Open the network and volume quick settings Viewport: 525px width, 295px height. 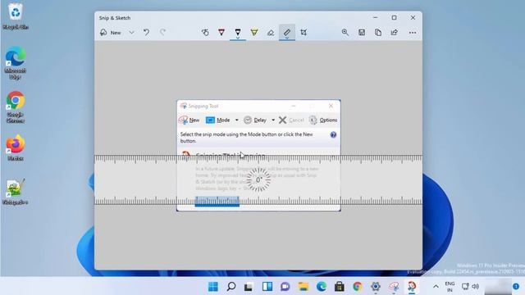470,286
